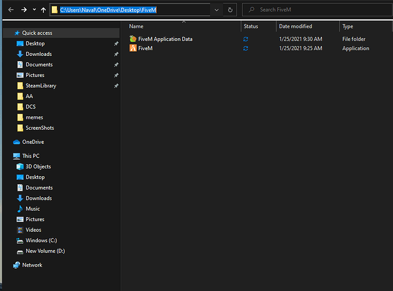Open Music folder under This PC
The width and height of the screenshot is (393, 291).
pyautogui.click(x=33, y=208)
